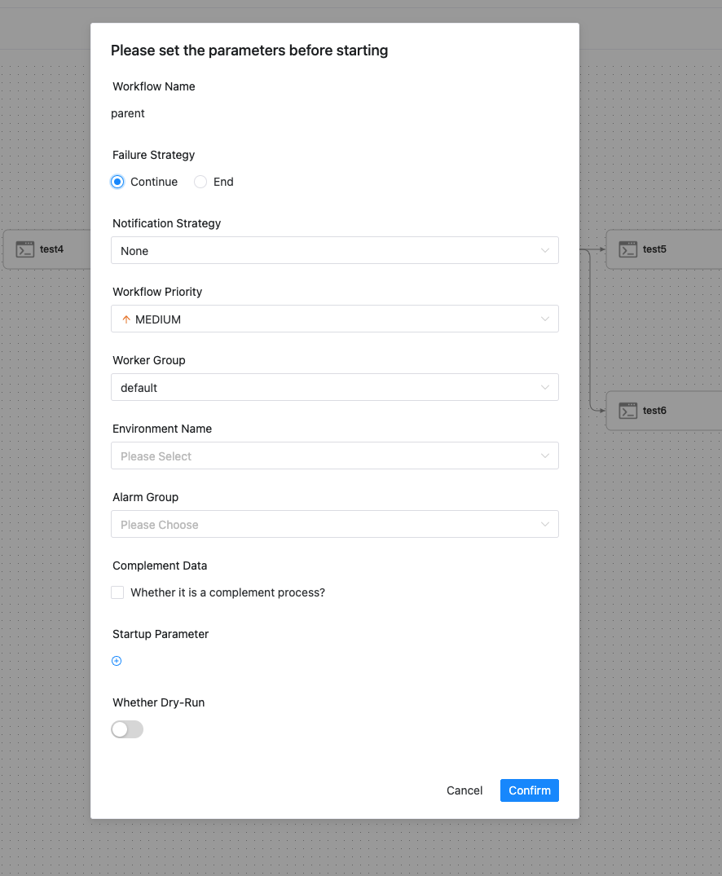722x876 pixels.
Task: Open the Notification Strategy dropdown
Action: pyautogui.click(x=334, y=250)
